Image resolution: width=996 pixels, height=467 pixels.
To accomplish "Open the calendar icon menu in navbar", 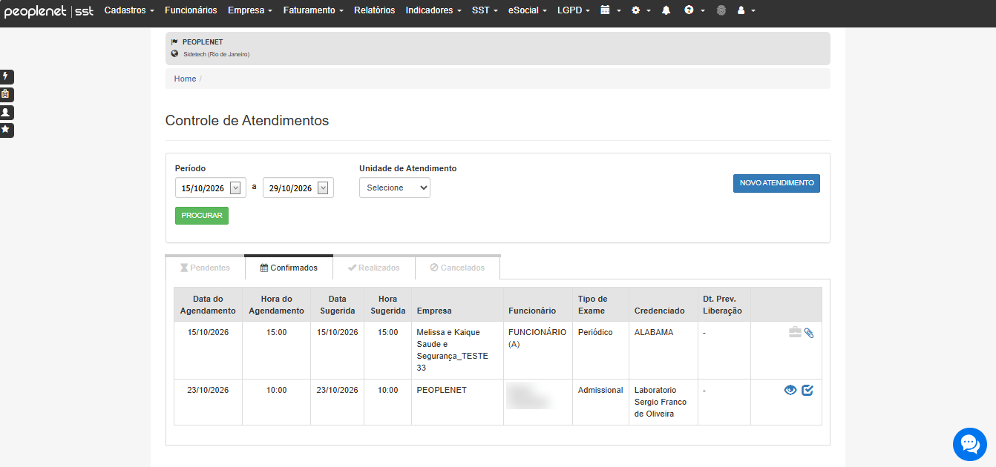I will pos(610,10).
